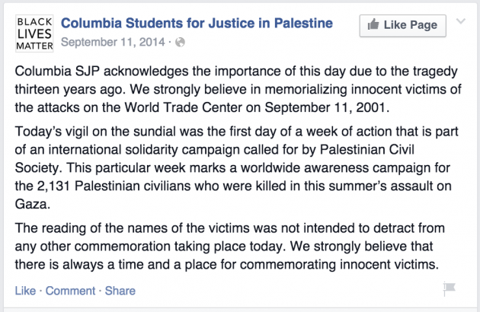The width and height of the screenshot is (480, 312).
Task: Click the flag icon to report the post
Action: [x=449, y=288]
